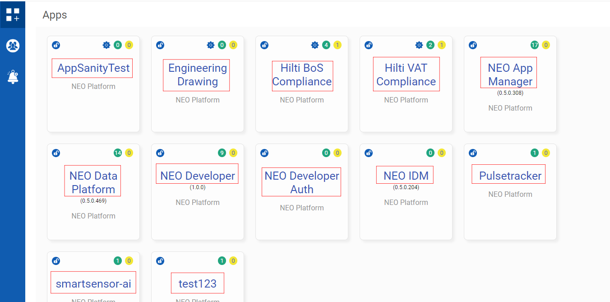
Task: Click the lock icon on NEO Data Platform card
Action: (56, 153)
